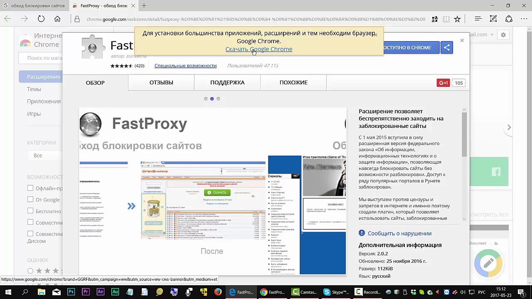Open the ОТЗЫВЫ tab
The width and height of the screenshot is (532, 299).
(x=161, y=82)
